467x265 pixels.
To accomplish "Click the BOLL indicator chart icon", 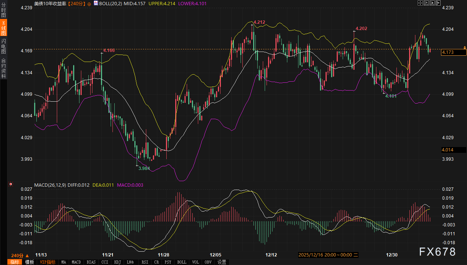I will [x=96, y=3].
